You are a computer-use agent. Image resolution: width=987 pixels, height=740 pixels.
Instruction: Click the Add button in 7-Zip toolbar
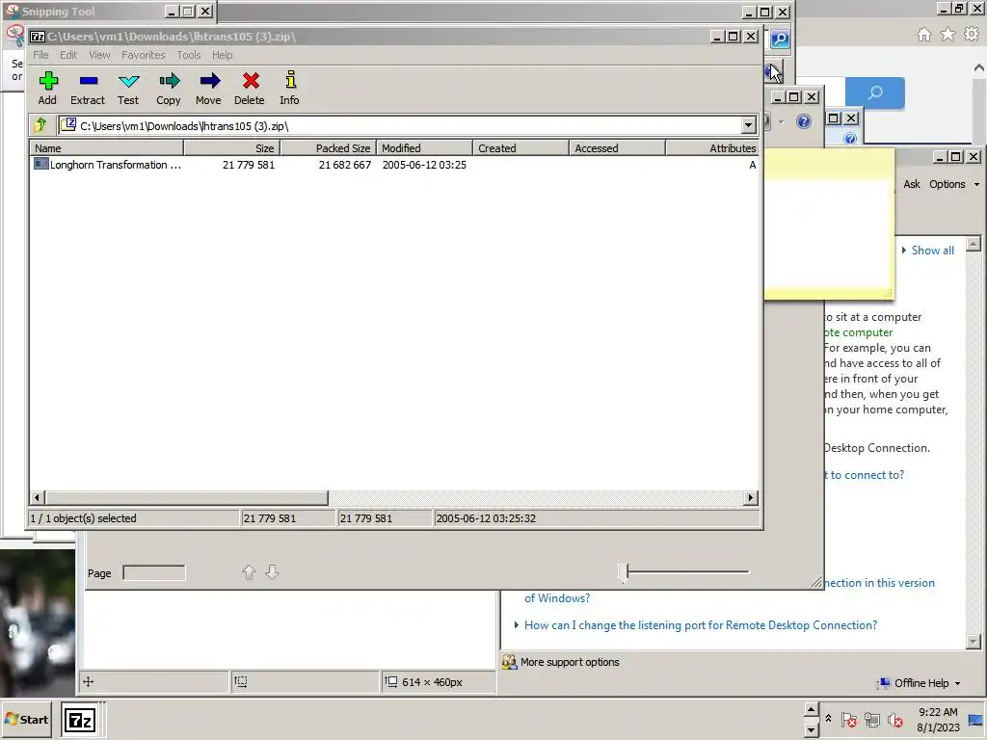(48, 88)
